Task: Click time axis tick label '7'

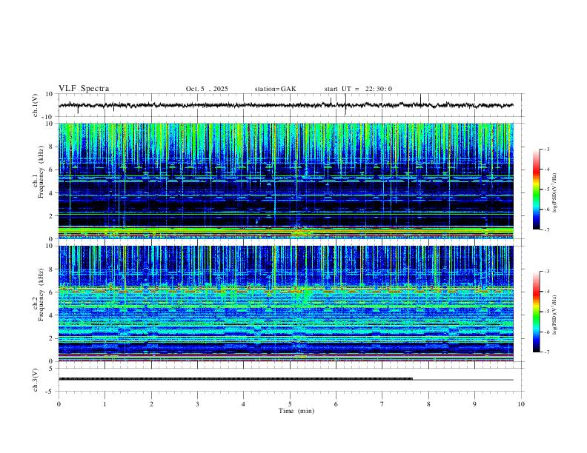Action: (x=382, y=404)
